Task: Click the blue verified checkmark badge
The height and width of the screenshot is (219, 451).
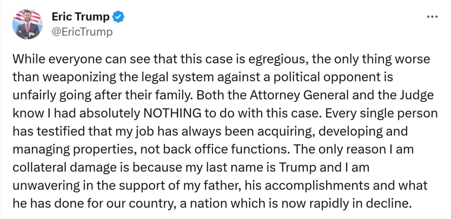Action: click(118, 17)
